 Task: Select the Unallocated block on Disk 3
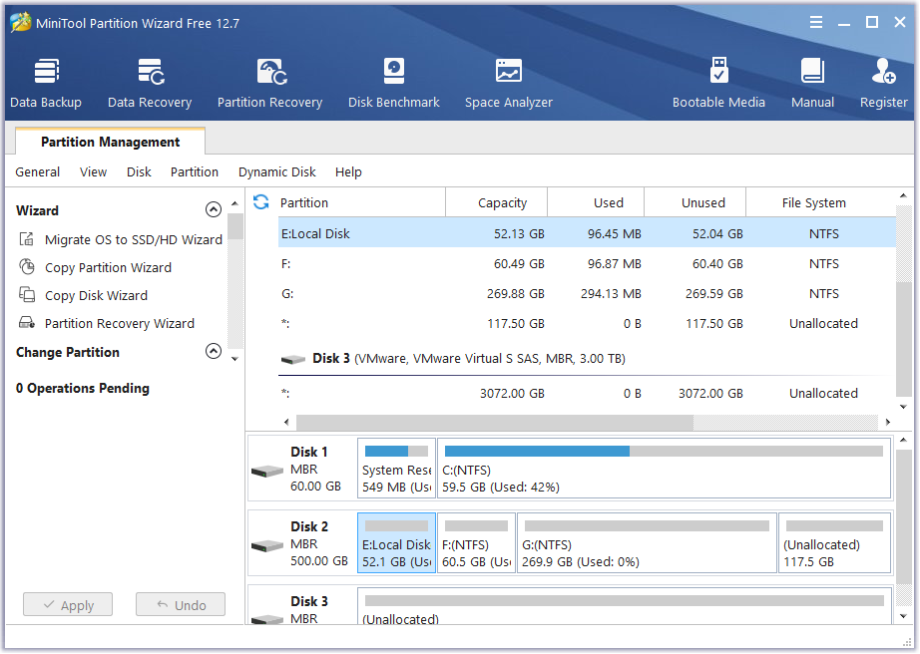625,606
